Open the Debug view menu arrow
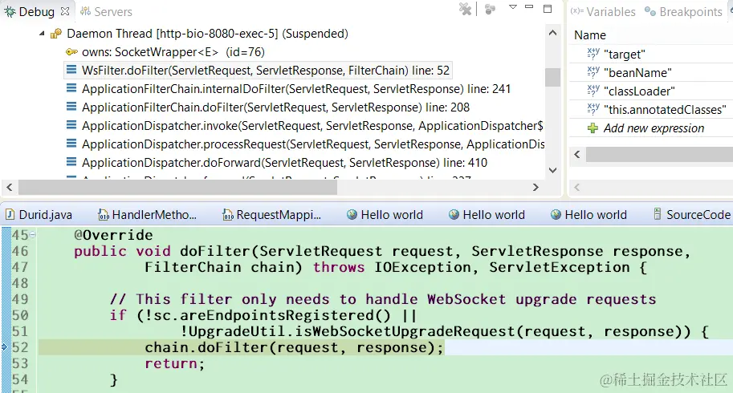 (x=513, y=7)
